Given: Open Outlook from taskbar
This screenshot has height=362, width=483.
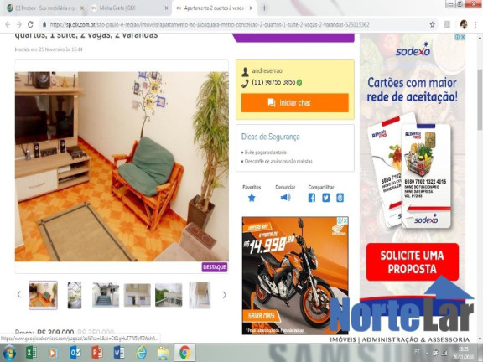Looking at the screenshot, I should 75,353.
